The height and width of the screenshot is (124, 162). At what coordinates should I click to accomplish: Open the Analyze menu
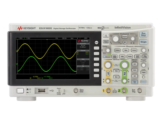tap(118, 50)
